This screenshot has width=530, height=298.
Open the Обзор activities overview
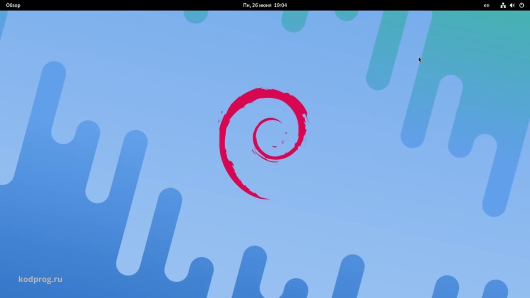coord(13,5)
